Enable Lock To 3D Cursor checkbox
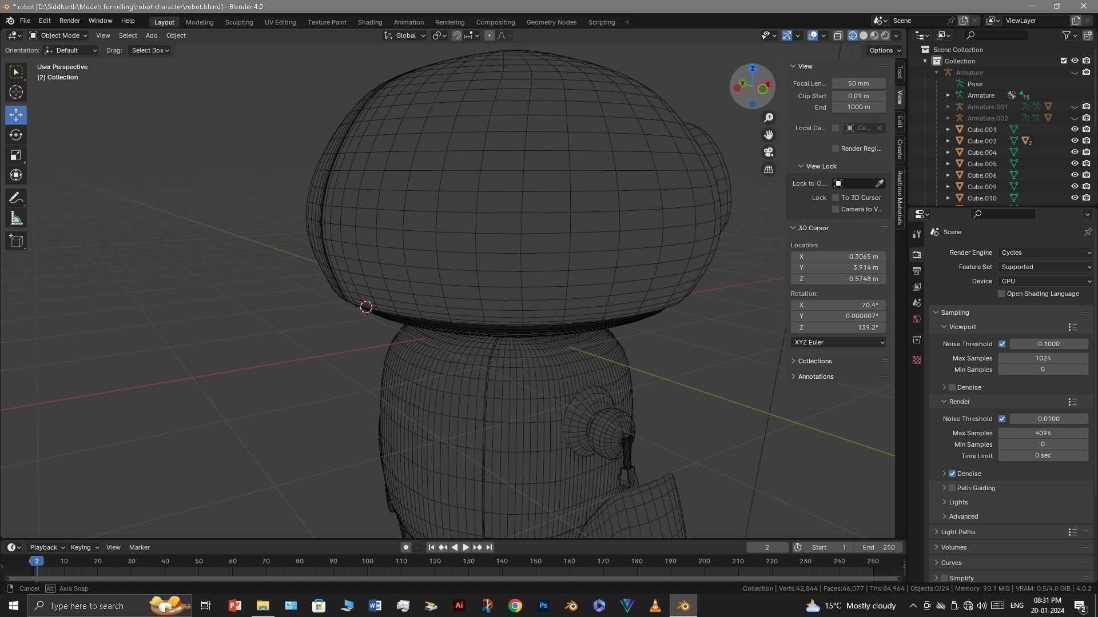This screenshot has height=617, width=1098. [836, 198]
